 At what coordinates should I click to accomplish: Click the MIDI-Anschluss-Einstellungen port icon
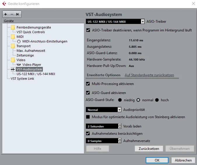[19, 41]
